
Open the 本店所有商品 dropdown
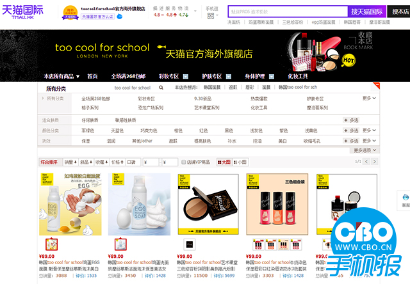(61, 76)
